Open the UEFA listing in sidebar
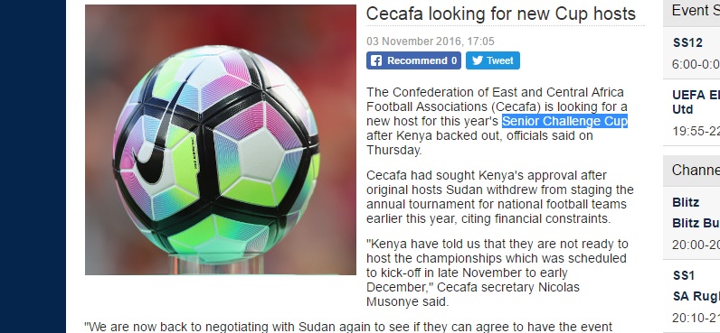 click(x=696, y=102)
